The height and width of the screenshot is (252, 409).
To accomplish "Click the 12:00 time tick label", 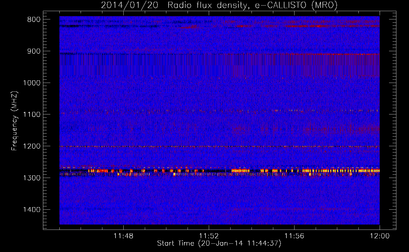I will [380, 236].
